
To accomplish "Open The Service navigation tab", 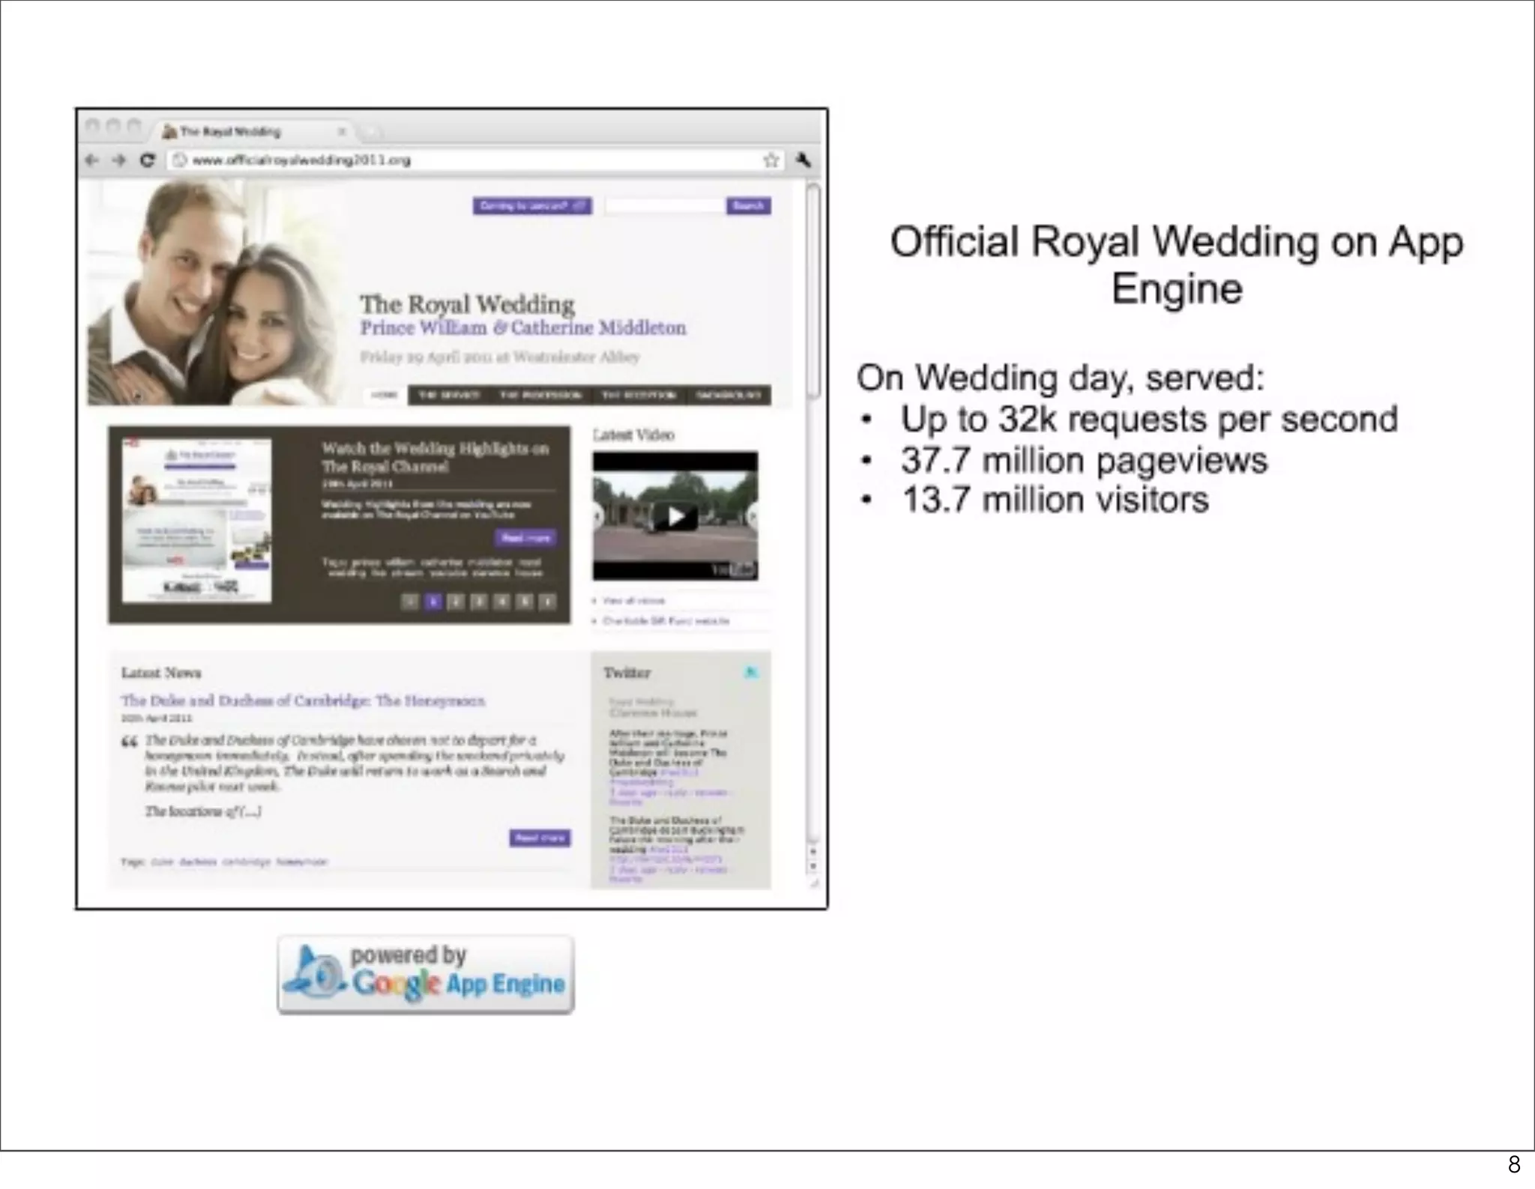I will [449, 395].
